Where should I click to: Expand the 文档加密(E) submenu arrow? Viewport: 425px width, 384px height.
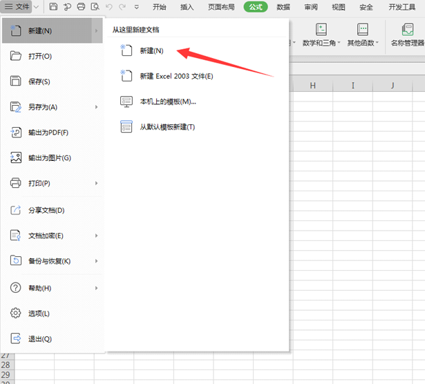97,236
